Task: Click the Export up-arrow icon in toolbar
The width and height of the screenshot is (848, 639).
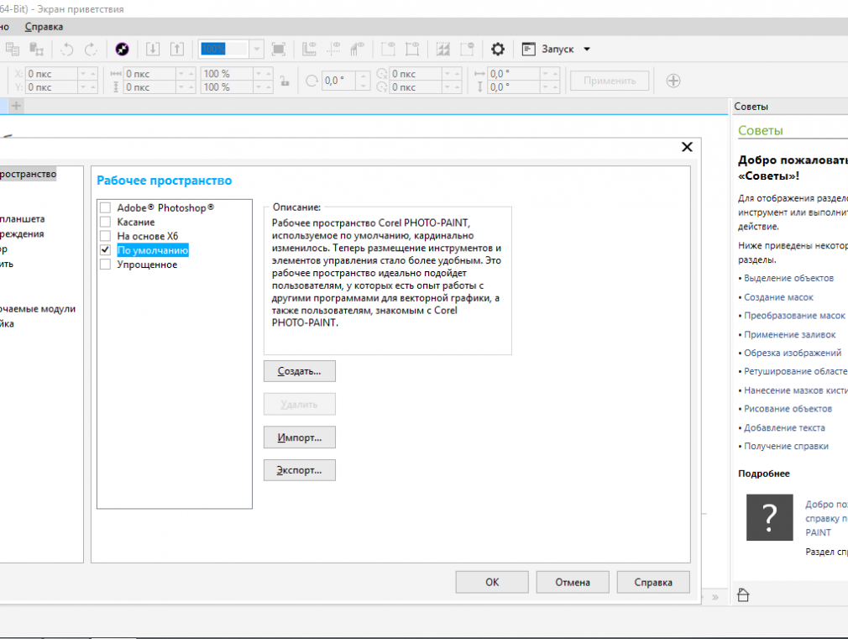Action: [x=177, y=50]
